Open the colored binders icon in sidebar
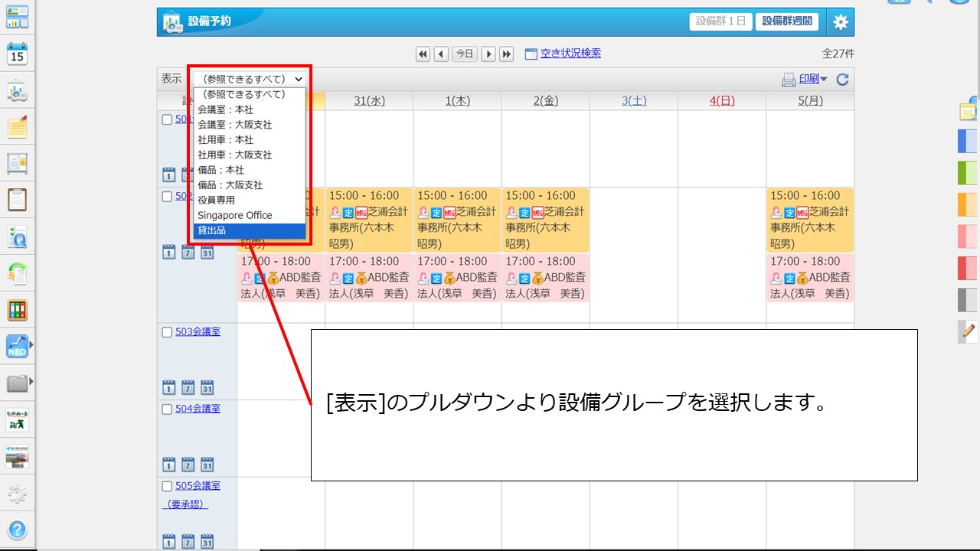980x551 pixels. click(17, 310)
